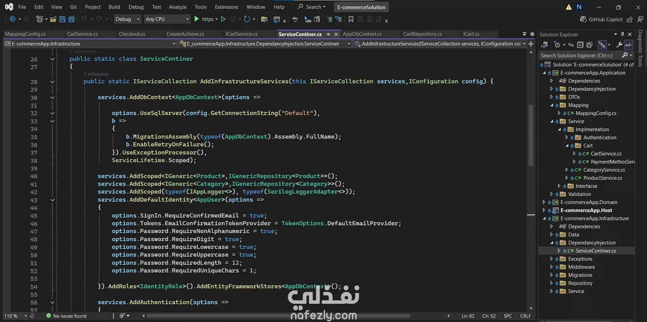Open the 110 % zoom level dropdown
Viewport: 647px width, 322px height.
click(x=15, y=316)
